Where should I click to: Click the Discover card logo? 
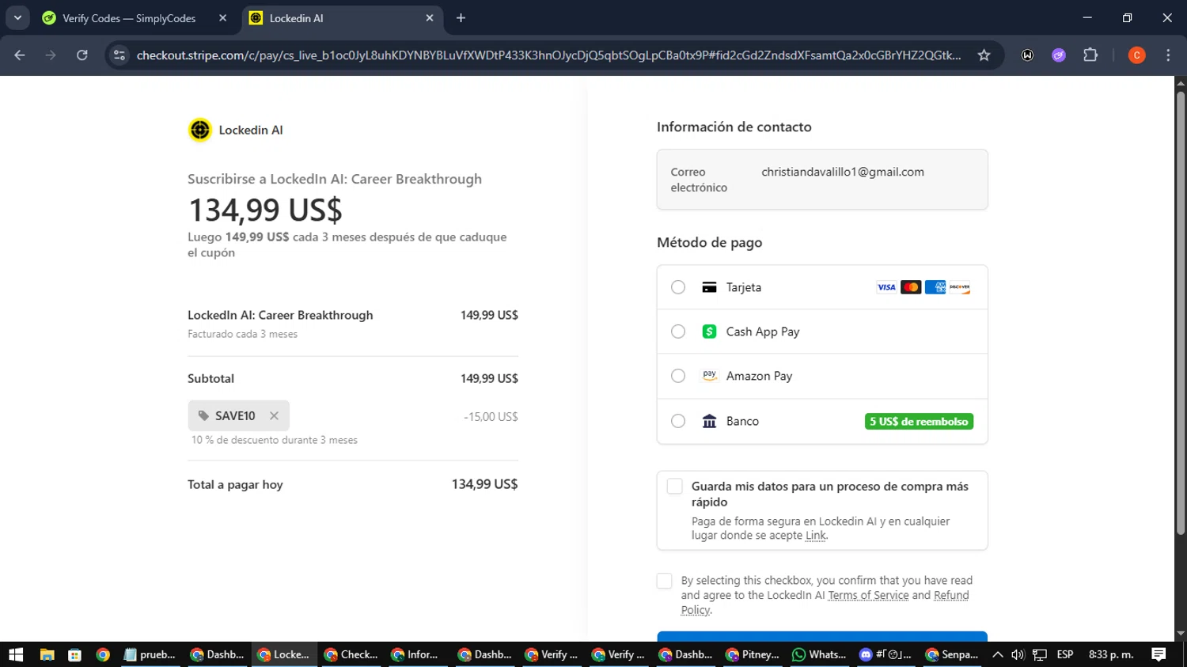(x=960, y=287)
